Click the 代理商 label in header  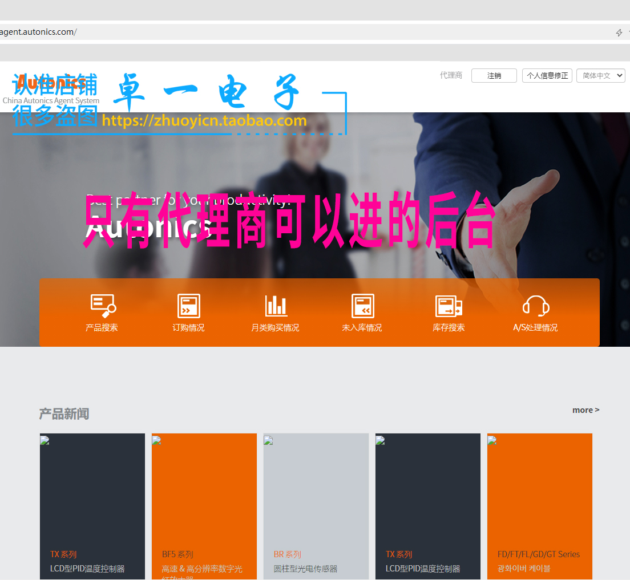(x=451, y=75)
